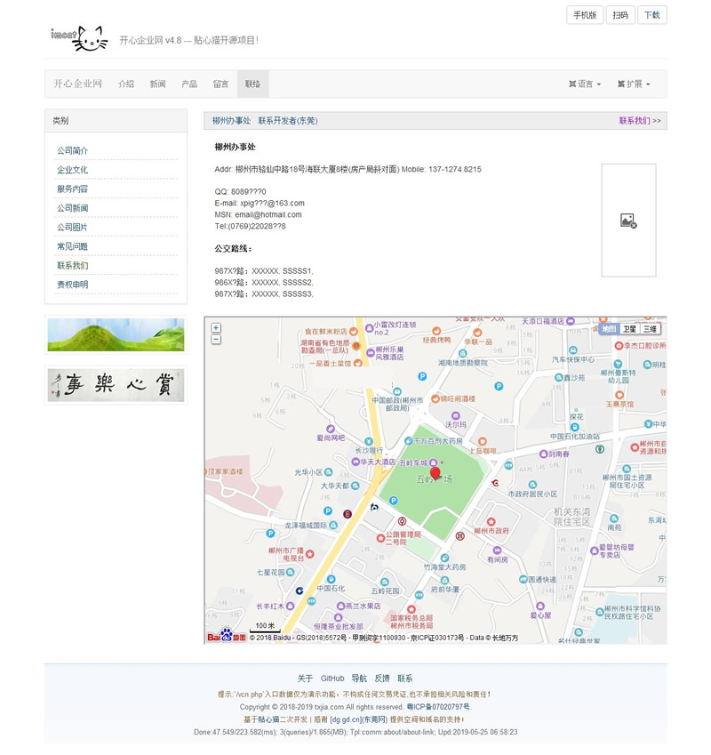Click the 大华天都 marker on map
Viewport: 711px width, 755px height.
tap(355, 486)
